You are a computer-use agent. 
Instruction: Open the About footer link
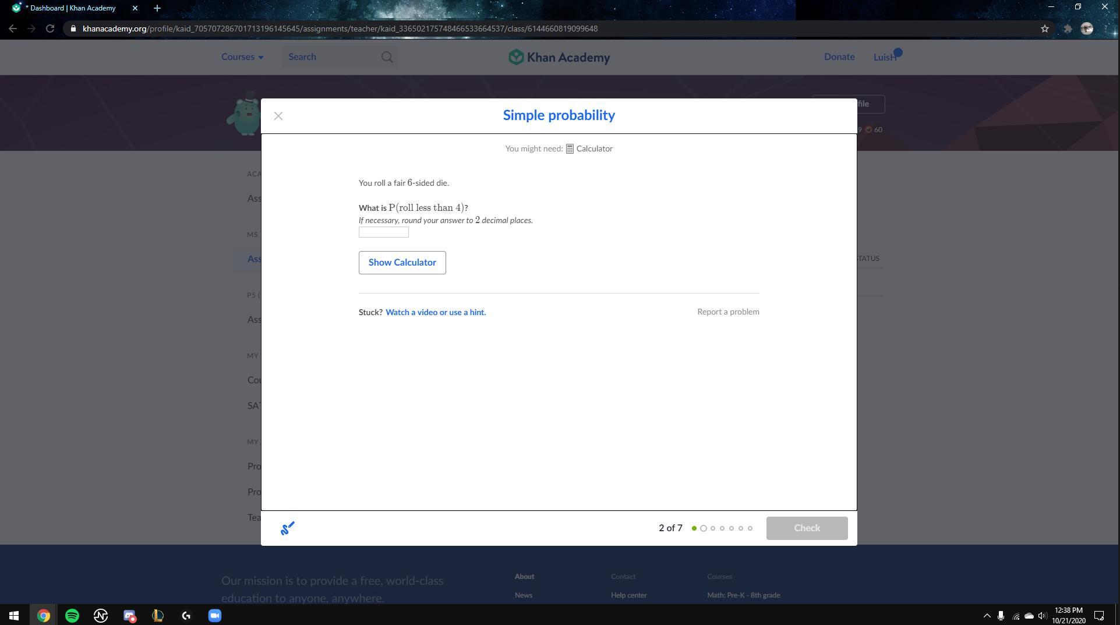524,577
